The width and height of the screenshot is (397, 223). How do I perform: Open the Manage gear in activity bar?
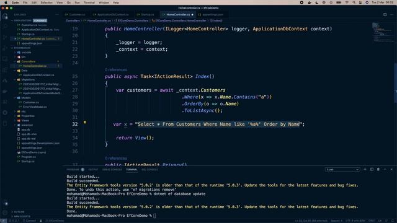coord(5,212)
